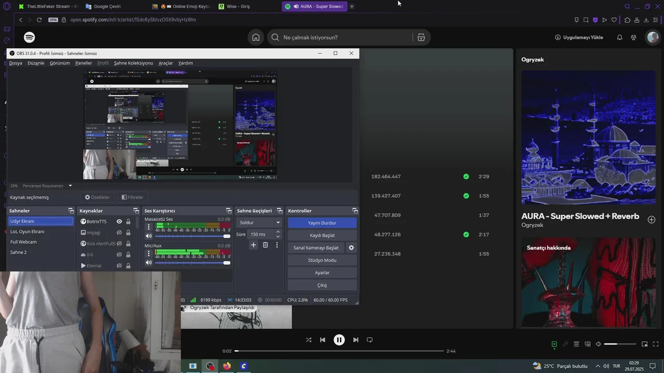Pause the playing Spotify track
The image size is (664, 373).
pyautogui.click(x=339, y=340)
